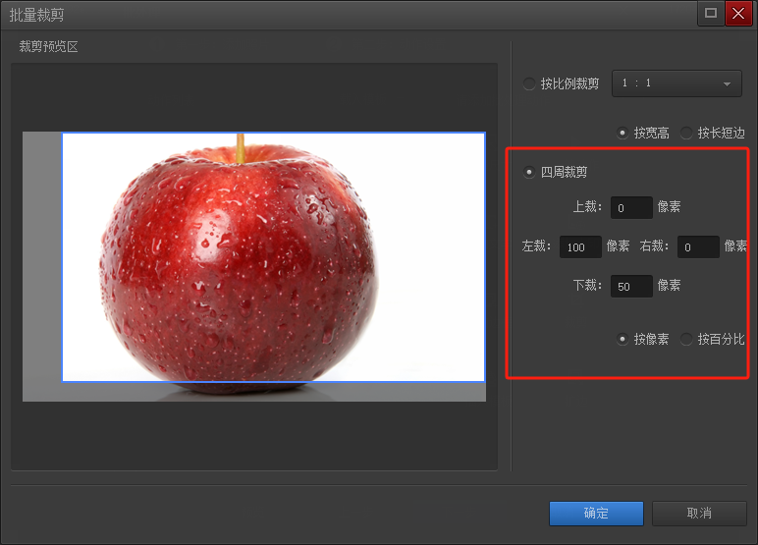
Task: Click the 裁剪预览区 panel label
Action: [48, 46]
